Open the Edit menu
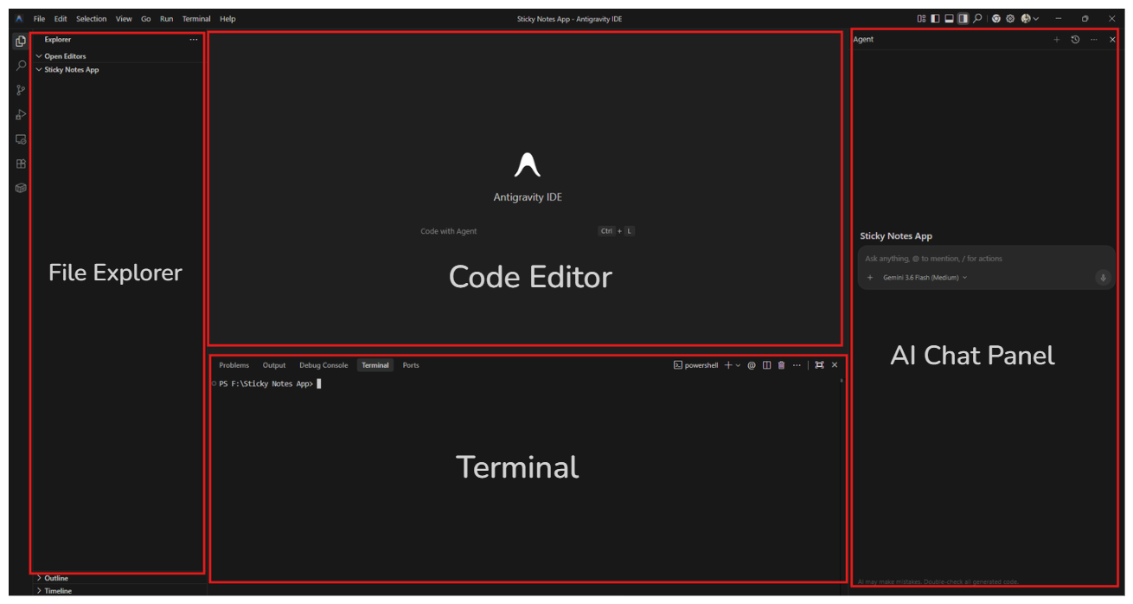 tap(61, 18)
